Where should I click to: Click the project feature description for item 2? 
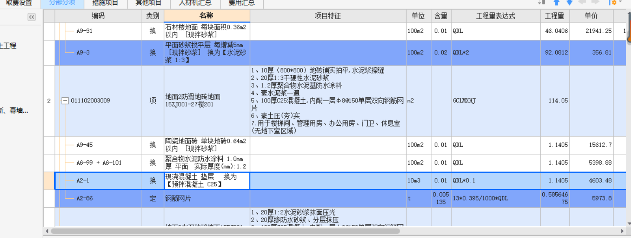[328, 101]
